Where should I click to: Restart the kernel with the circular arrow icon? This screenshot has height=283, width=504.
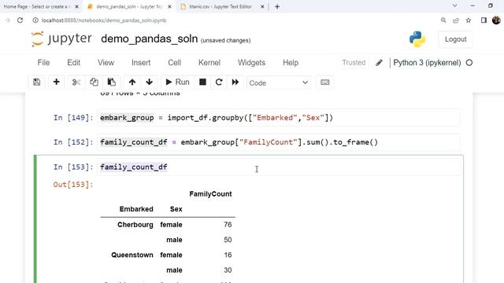[219, 82]
